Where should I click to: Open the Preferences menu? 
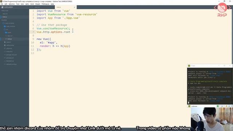(46, 4)
